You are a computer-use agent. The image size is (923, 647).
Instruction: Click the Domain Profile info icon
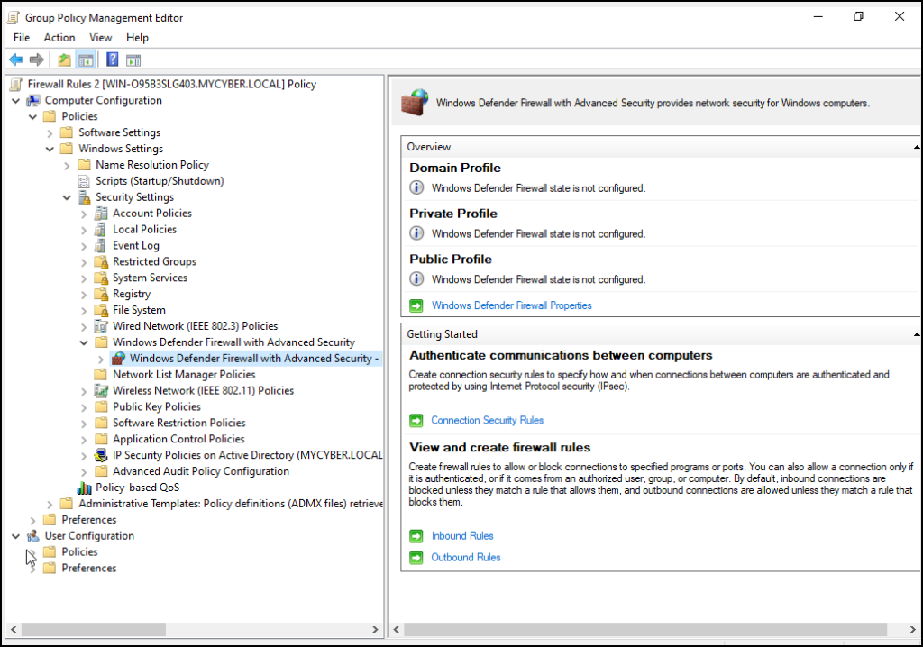(416, 187)
